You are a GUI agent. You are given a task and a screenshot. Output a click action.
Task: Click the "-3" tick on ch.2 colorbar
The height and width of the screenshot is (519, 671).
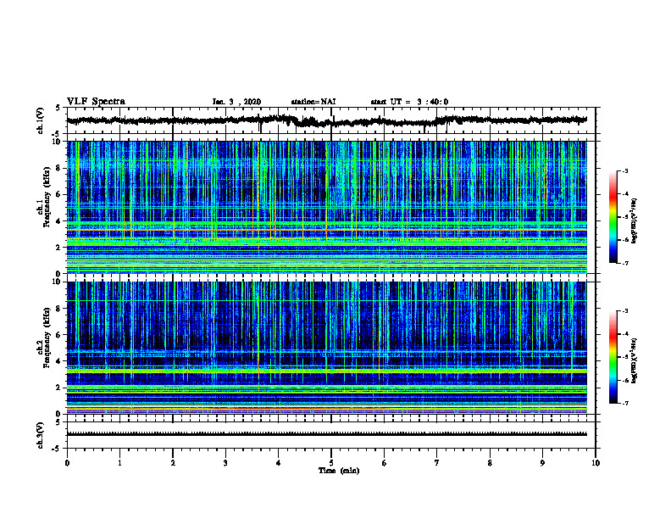(x=624, y=311)
